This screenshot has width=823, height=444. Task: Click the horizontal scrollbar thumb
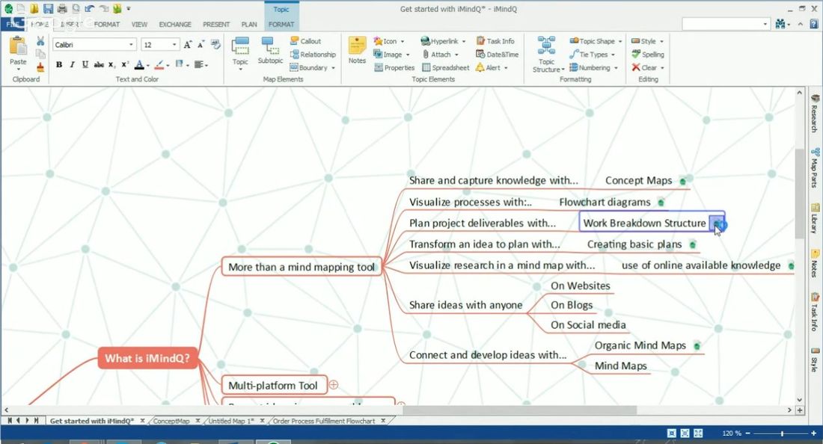point(520,410)
